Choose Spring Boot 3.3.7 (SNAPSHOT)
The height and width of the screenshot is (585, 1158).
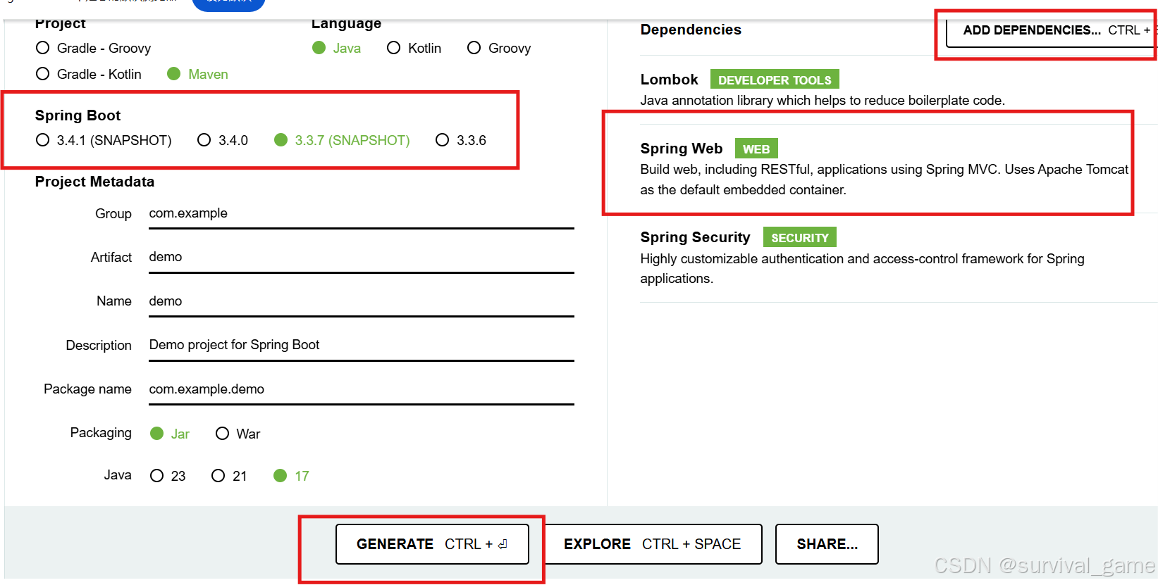coord(342,140)
